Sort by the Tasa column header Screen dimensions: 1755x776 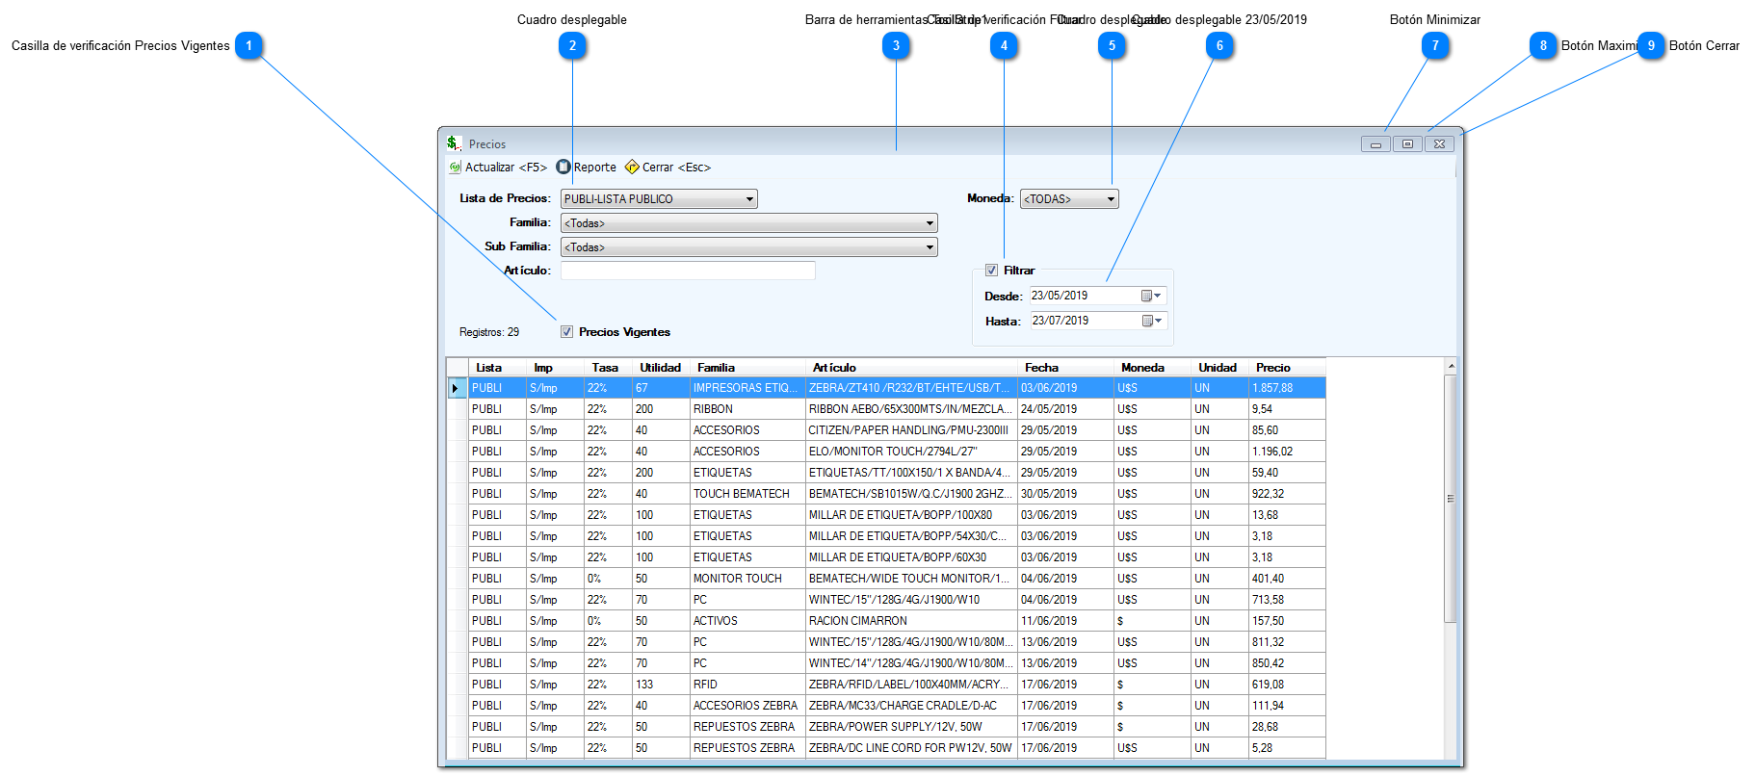coord(608,368)
